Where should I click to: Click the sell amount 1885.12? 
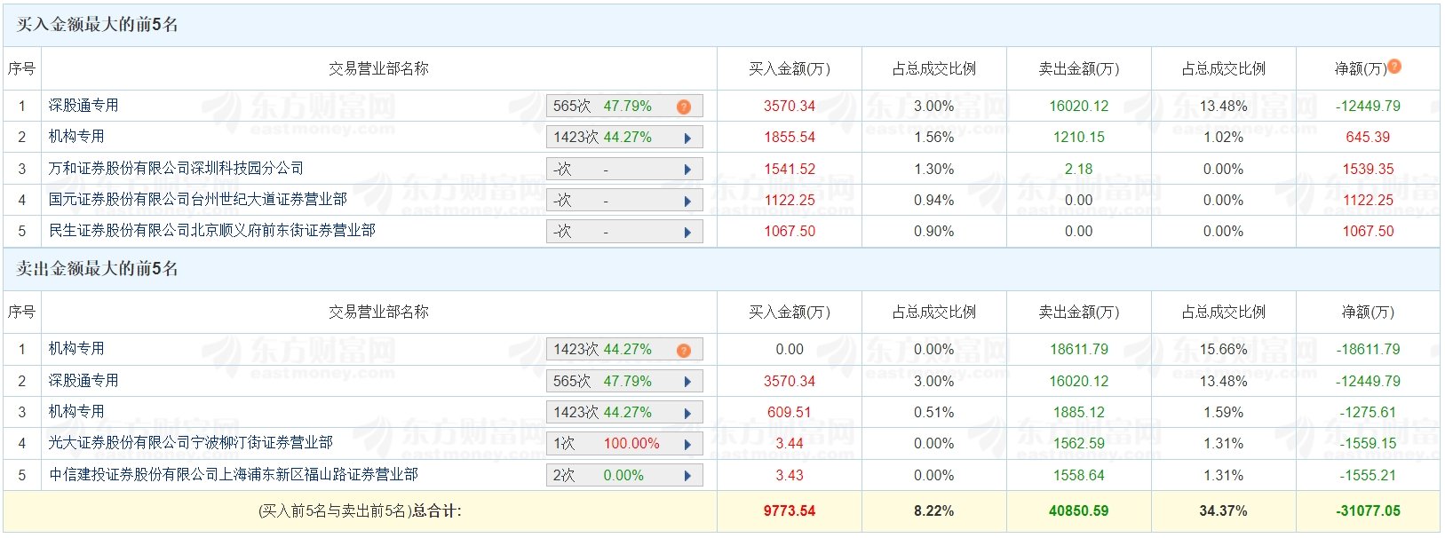tap(1079, 413)
